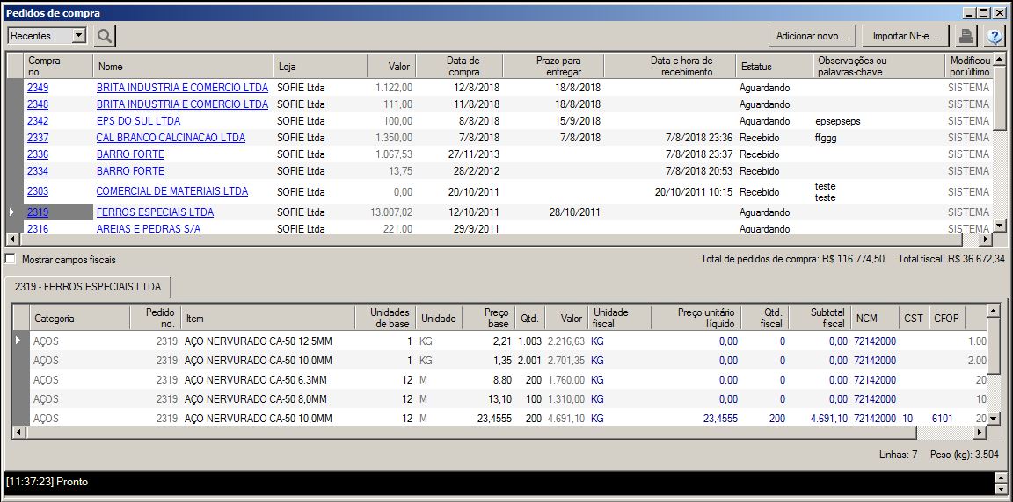
Task: Enable the Mostrar campos fiscais checkbox
Action: tap(11, 260)
